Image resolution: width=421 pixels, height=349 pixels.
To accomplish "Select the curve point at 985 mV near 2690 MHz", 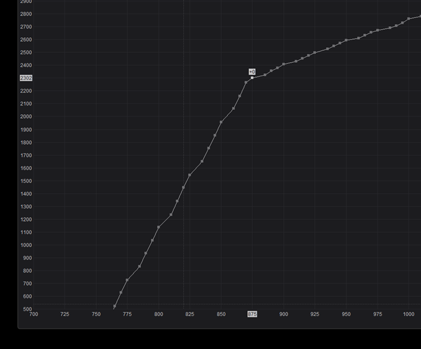I will tap(390, 28).
